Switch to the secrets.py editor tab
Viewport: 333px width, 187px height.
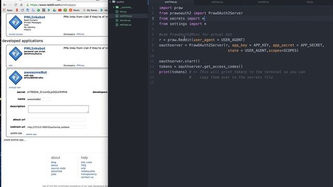click(x=263, y=2)
